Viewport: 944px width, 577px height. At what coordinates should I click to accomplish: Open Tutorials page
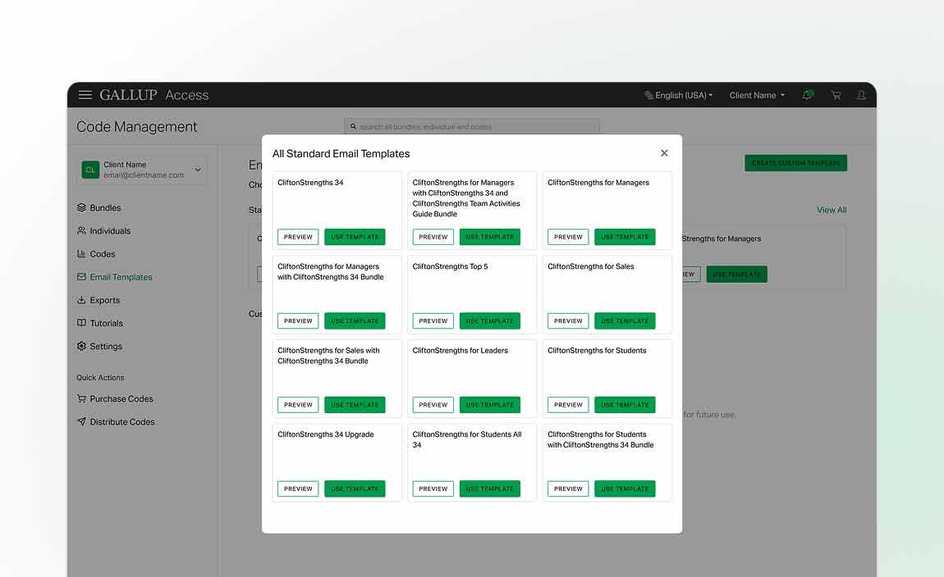click(x=106, y=323)
